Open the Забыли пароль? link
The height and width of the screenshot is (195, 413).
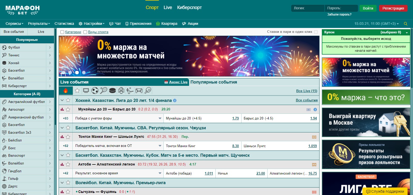[x=339, y=14]
